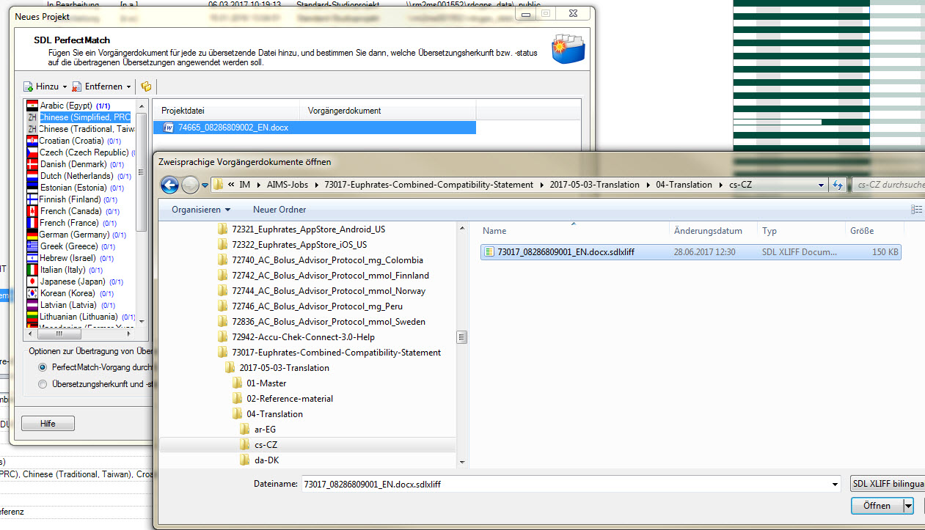Open address bar history dropdown arrow
Image resolution: width=925 pixels, height=530 pixels.
[822, 185]
